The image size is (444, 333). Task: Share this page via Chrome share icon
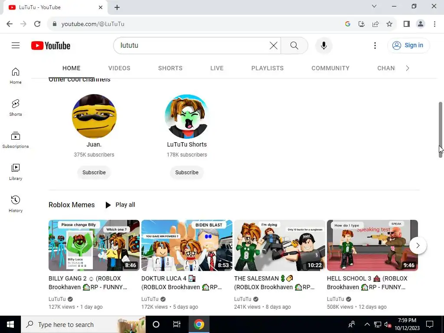pyautogui.click(x=375, y=24)
